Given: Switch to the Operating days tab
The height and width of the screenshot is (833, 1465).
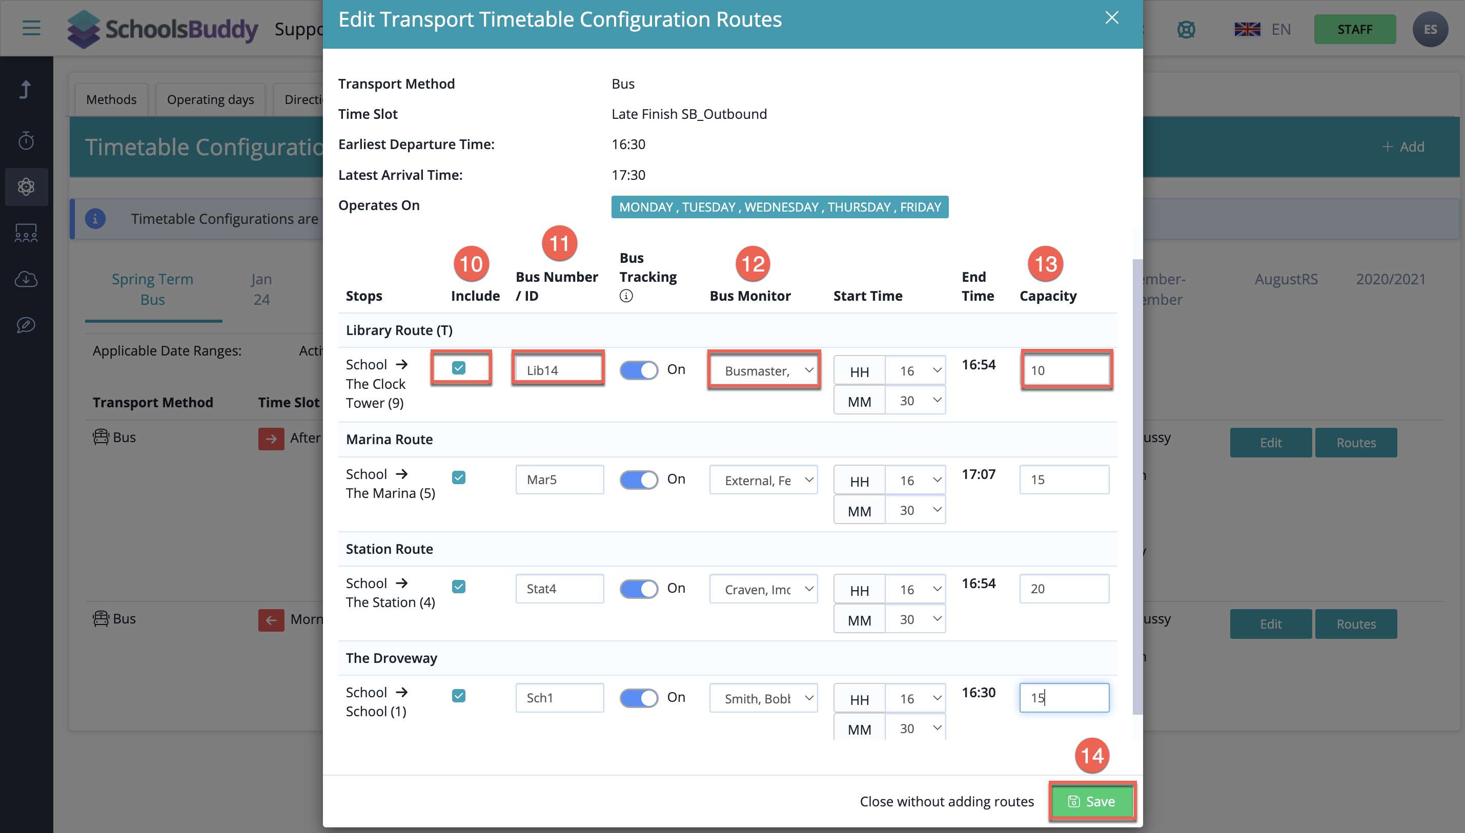Looking at the screenshot, I should point(210,99).
